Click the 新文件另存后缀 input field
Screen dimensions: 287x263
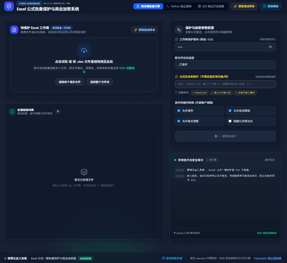point(225,65)
